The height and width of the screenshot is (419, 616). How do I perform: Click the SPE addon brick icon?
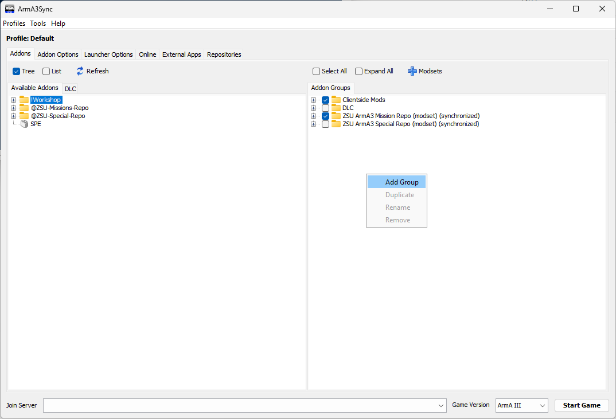click(x=24, y=124)
